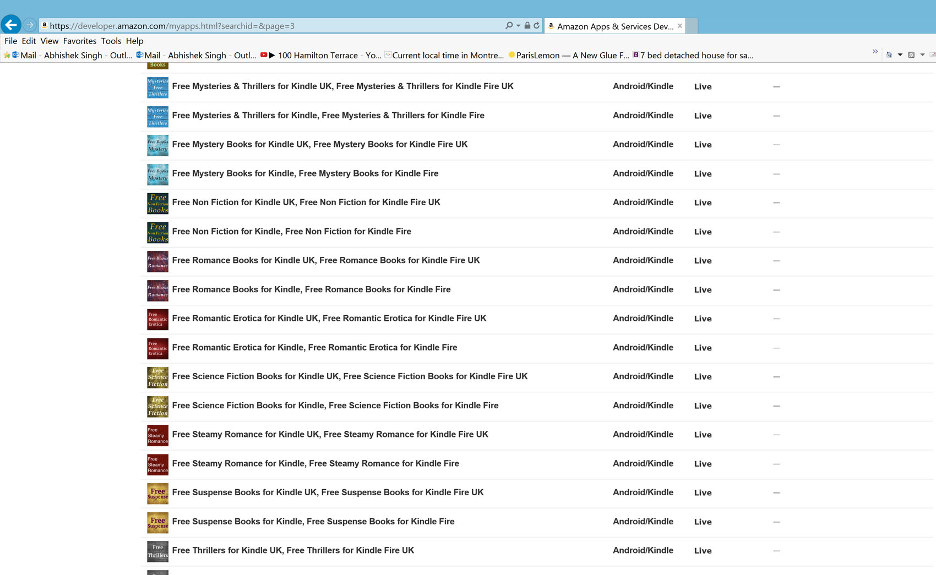The width and height of the screenshot is (936, 575).
Task: Click Free Romance Books for Kindle (non-UK) icon
Action: click(x=157, y=291)
